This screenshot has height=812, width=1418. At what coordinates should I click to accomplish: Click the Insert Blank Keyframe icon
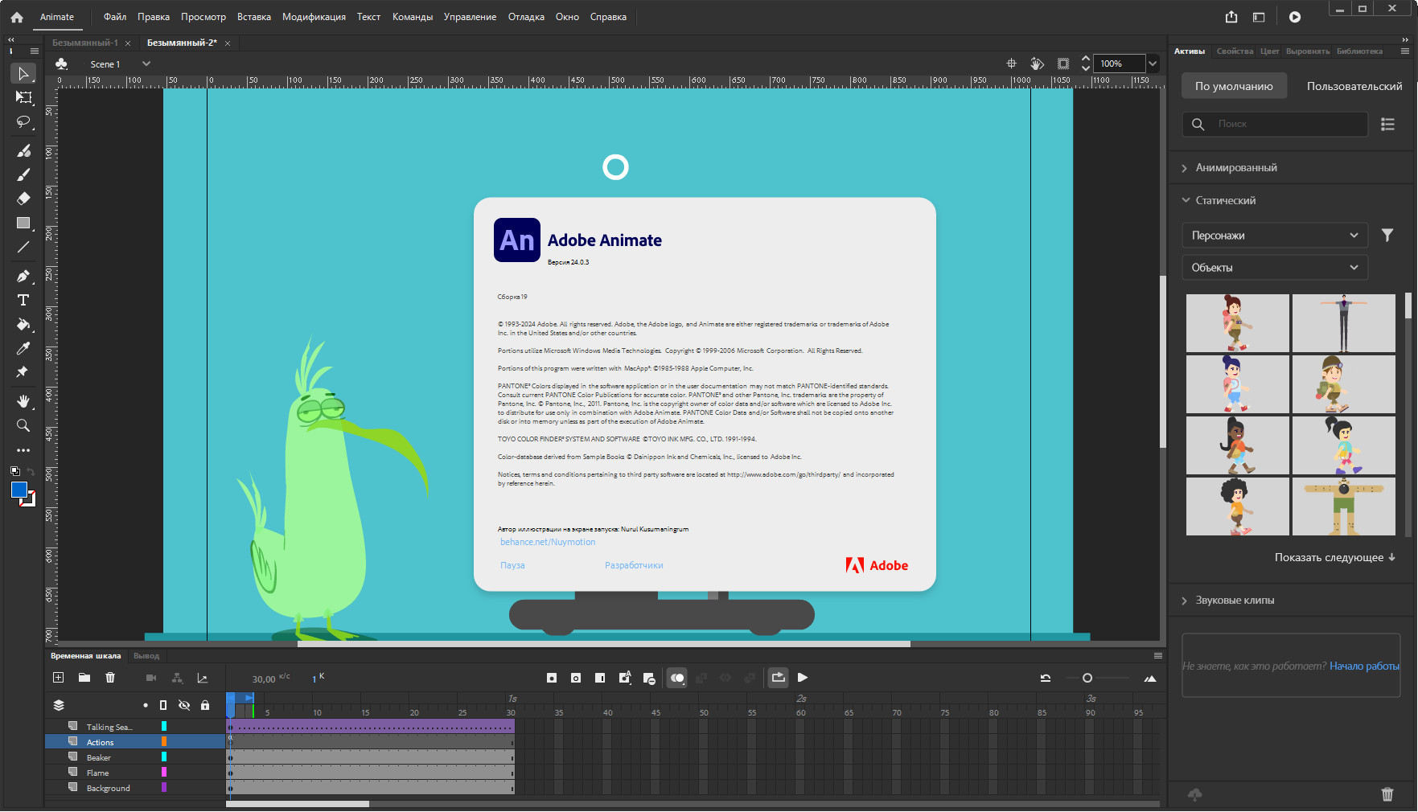[576, 678]
